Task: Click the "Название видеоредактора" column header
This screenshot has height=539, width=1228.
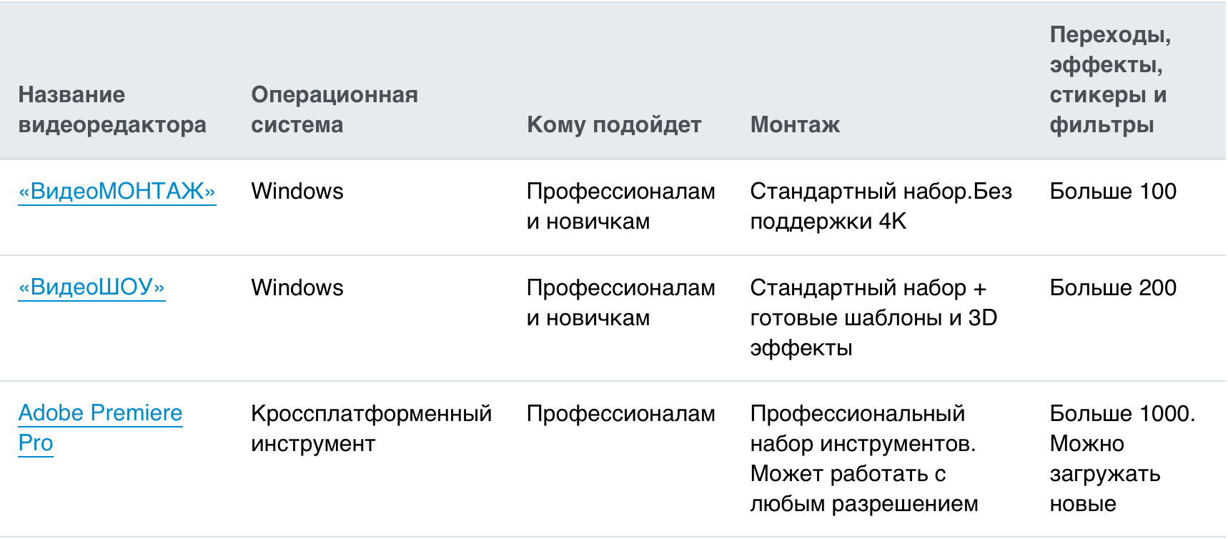Action: [112, 109]
